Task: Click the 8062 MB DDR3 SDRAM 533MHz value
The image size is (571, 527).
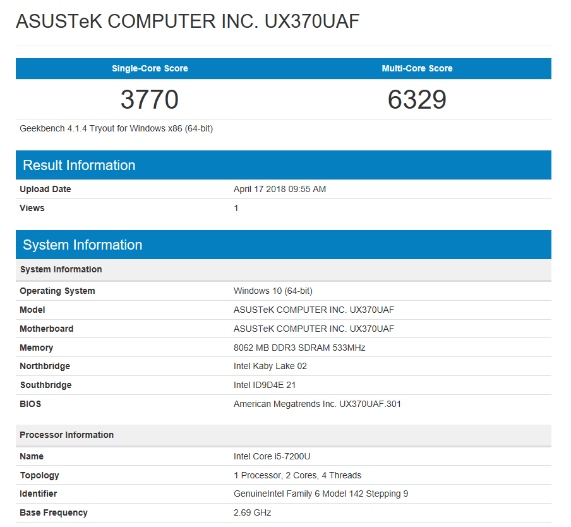Action: (299, 348)
